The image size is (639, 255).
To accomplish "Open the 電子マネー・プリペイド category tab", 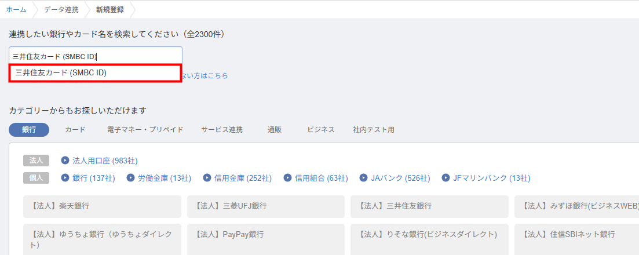I will click(145, 130).
